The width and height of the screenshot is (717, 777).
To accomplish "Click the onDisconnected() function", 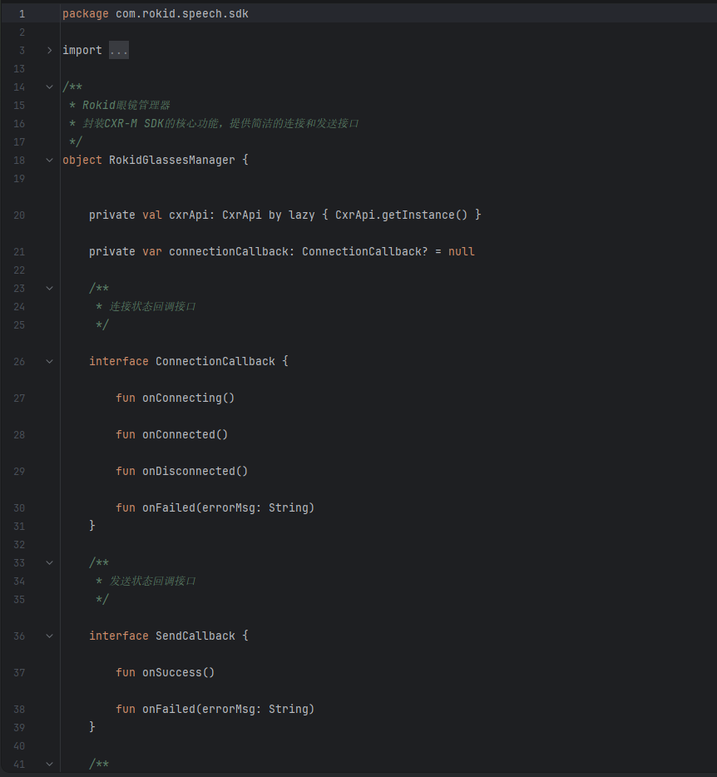I will tap(195, 472).
